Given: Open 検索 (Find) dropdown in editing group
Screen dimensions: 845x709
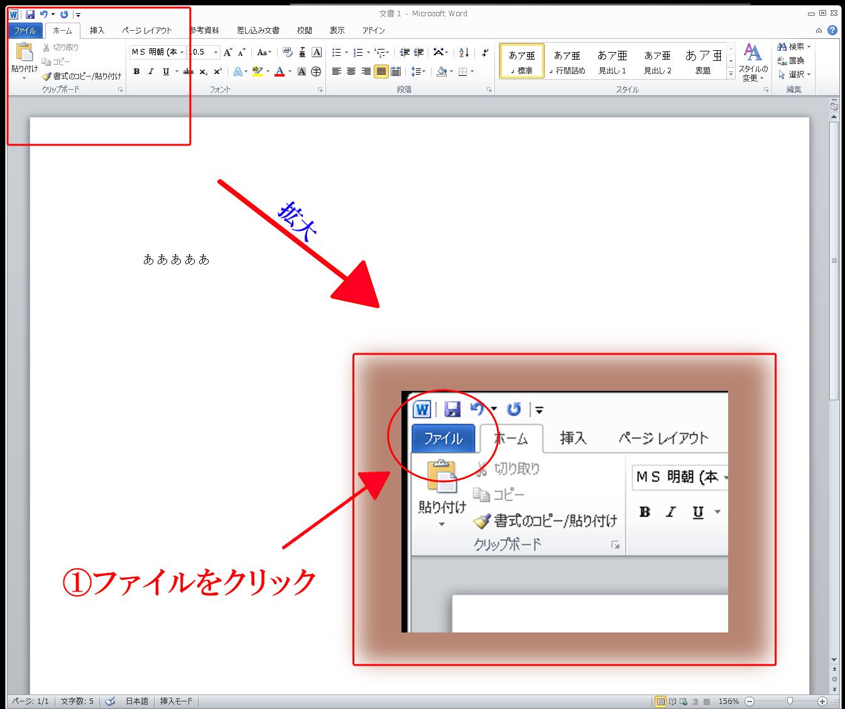Looking at the screenshot, I should coord(794,47).
